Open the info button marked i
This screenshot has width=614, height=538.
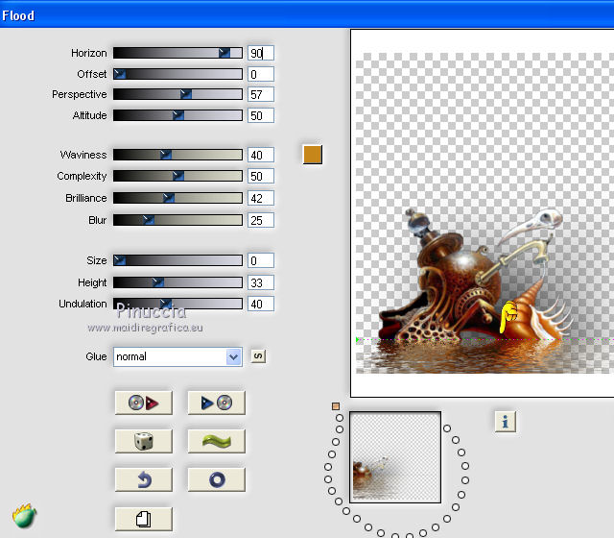(x=506, y=422)
